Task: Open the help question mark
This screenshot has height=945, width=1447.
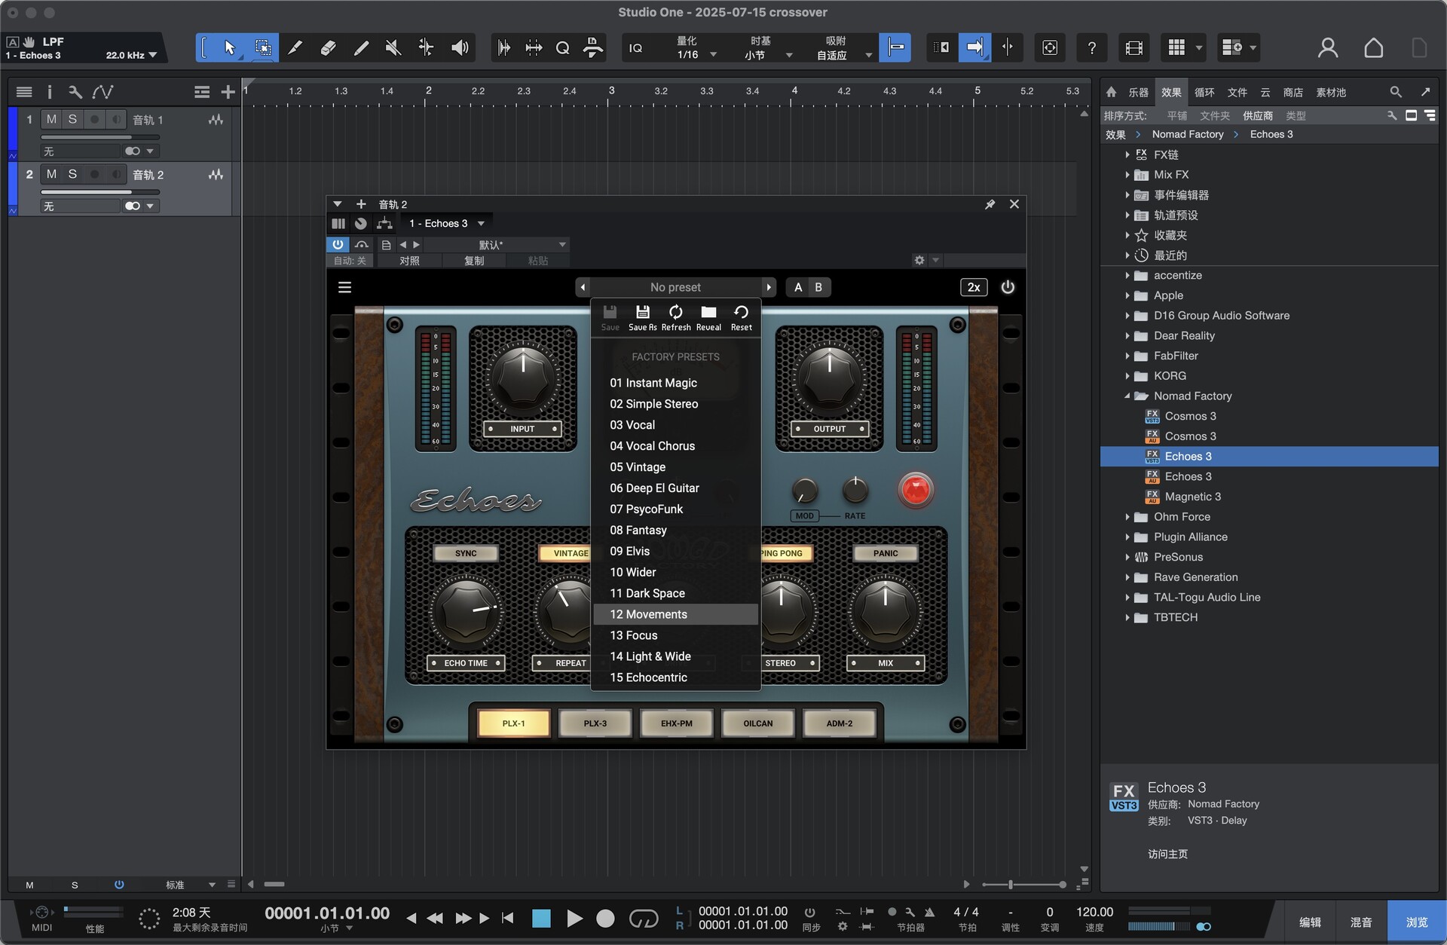Action: pyautogui.click(x=1092, y=48)
